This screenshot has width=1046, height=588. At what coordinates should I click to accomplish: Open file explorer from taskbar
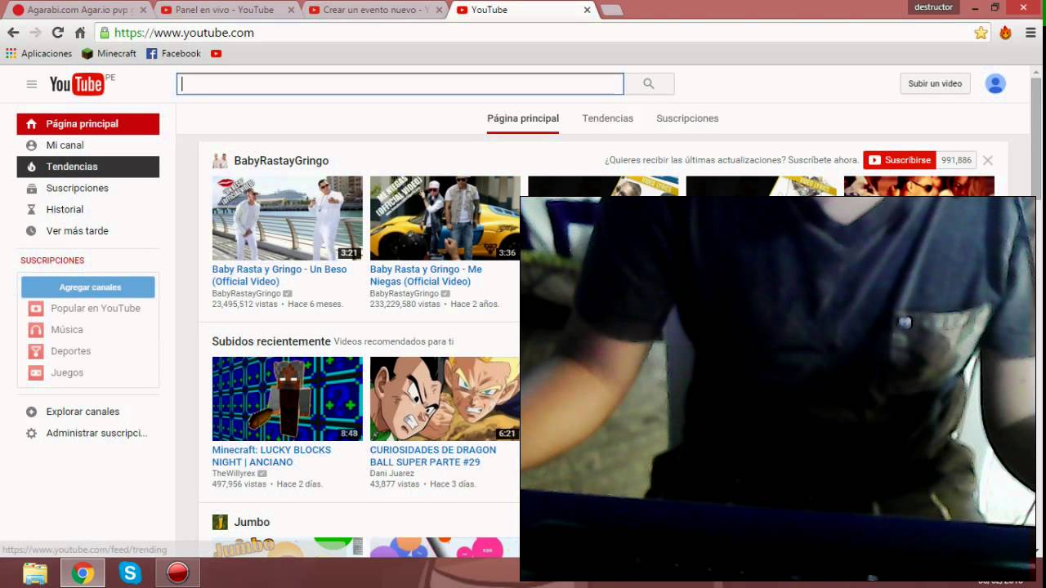tap(35, 573)
